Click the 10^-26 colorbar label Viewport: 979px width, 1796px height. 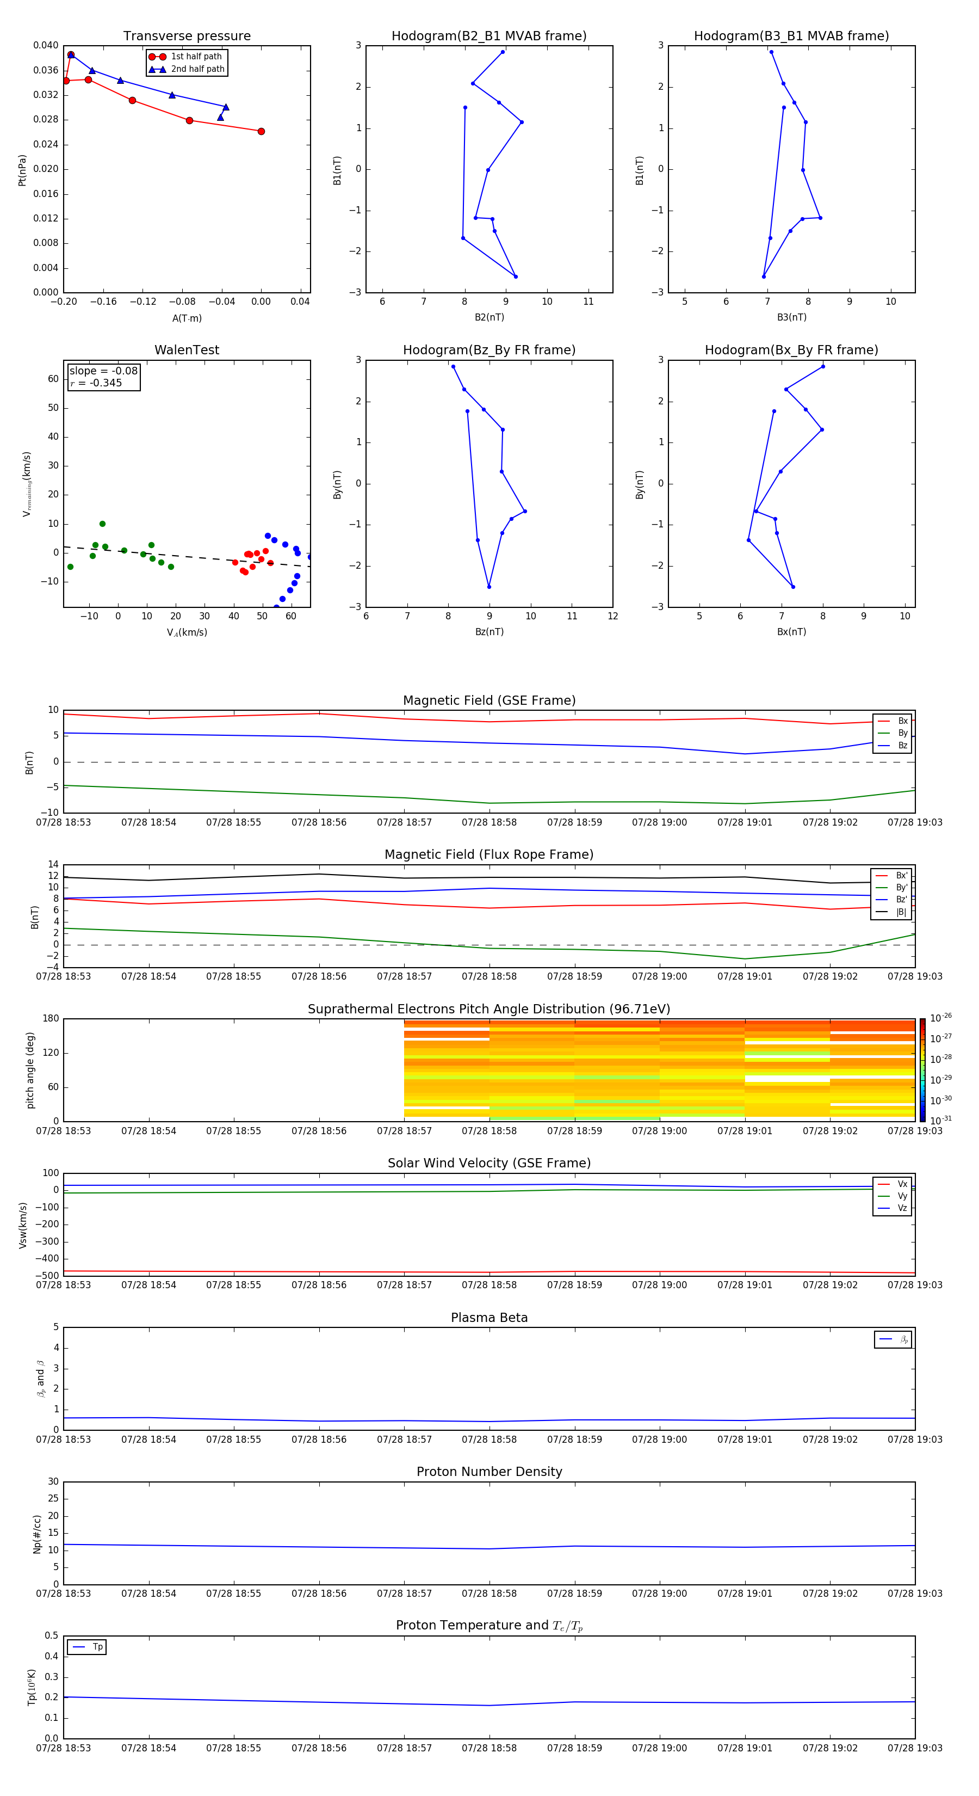coord(941,1018)
